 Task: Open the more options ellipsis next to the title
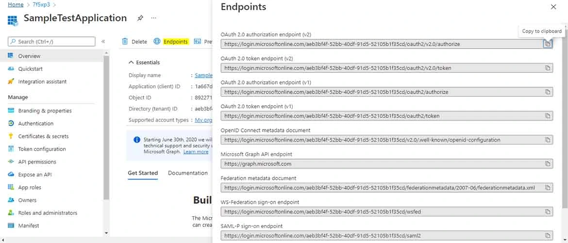[153, 18]
